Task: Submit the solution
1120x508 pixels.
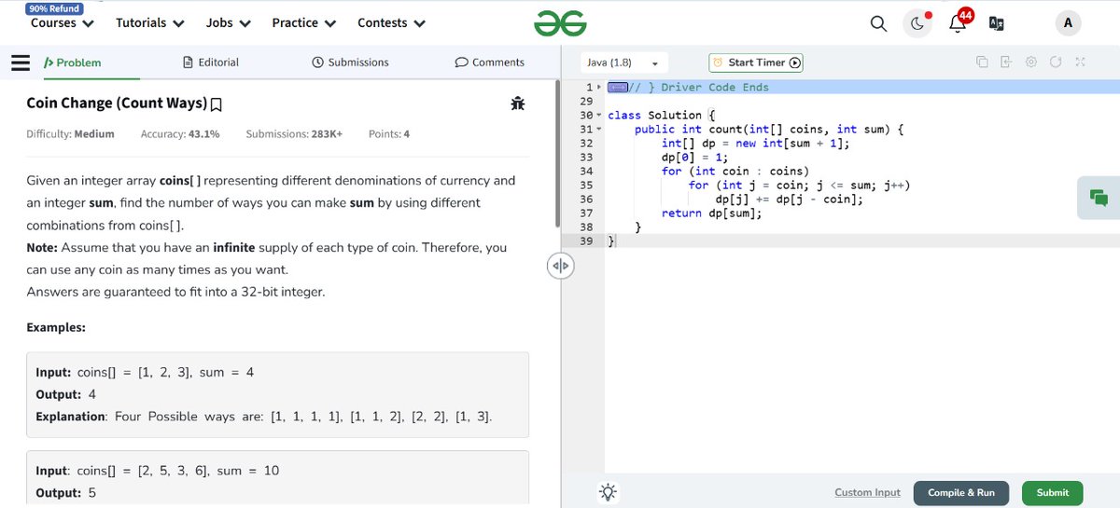Action: point(1053,492)
